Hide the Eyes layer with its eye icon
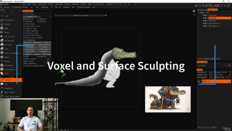Screen dimensions: 232x131 [204, 21]
